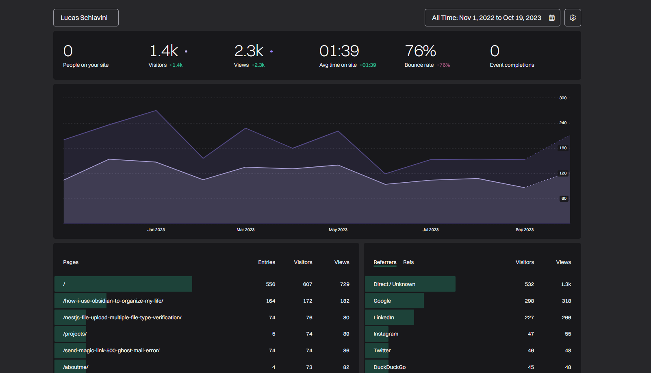Image resolution: width=651 pixels, height=373 pixels.
Task: Toggle the Visitors metric dot indicator
Action: [x=186, y=52]
